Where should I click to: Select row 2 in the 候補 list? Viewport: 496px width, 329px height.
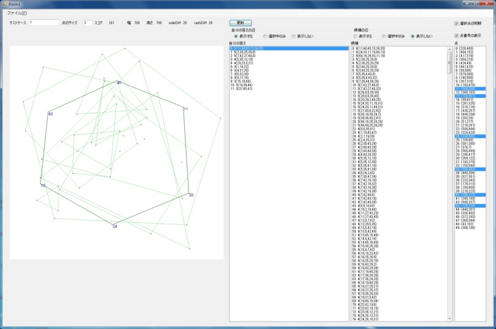[x=399, y=56]
